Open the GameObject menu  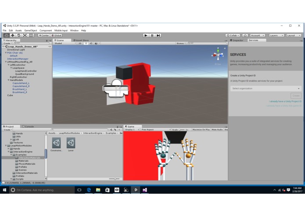31,31
